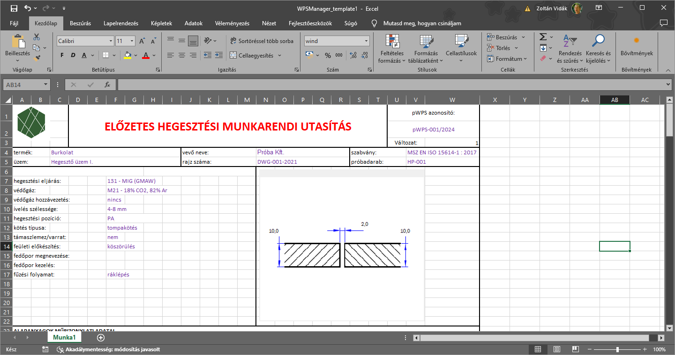Click the increase decimal places icon
Viewport: 675px width, 355px height.
[x=353, y=55]
